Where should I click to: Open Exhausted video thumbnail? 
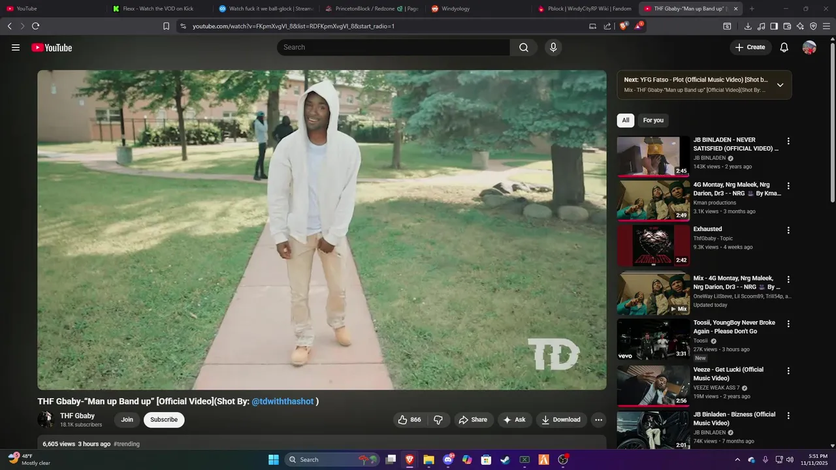[653, 245]
